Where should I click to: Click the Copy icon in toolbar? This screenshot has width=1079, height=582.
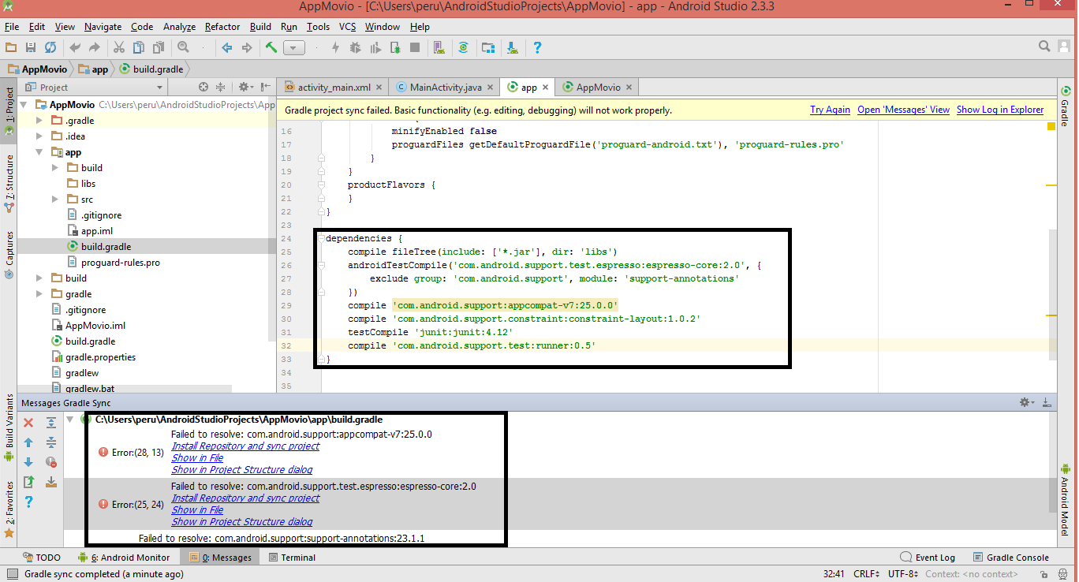[x=139, y=48]
